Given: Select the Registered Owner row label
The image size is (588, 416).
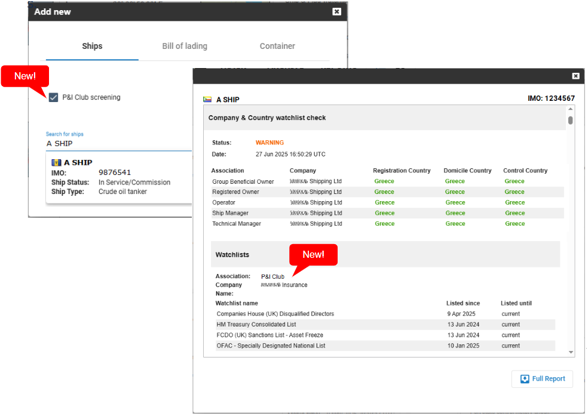Looking at the screenshot, I should (235, 192).
